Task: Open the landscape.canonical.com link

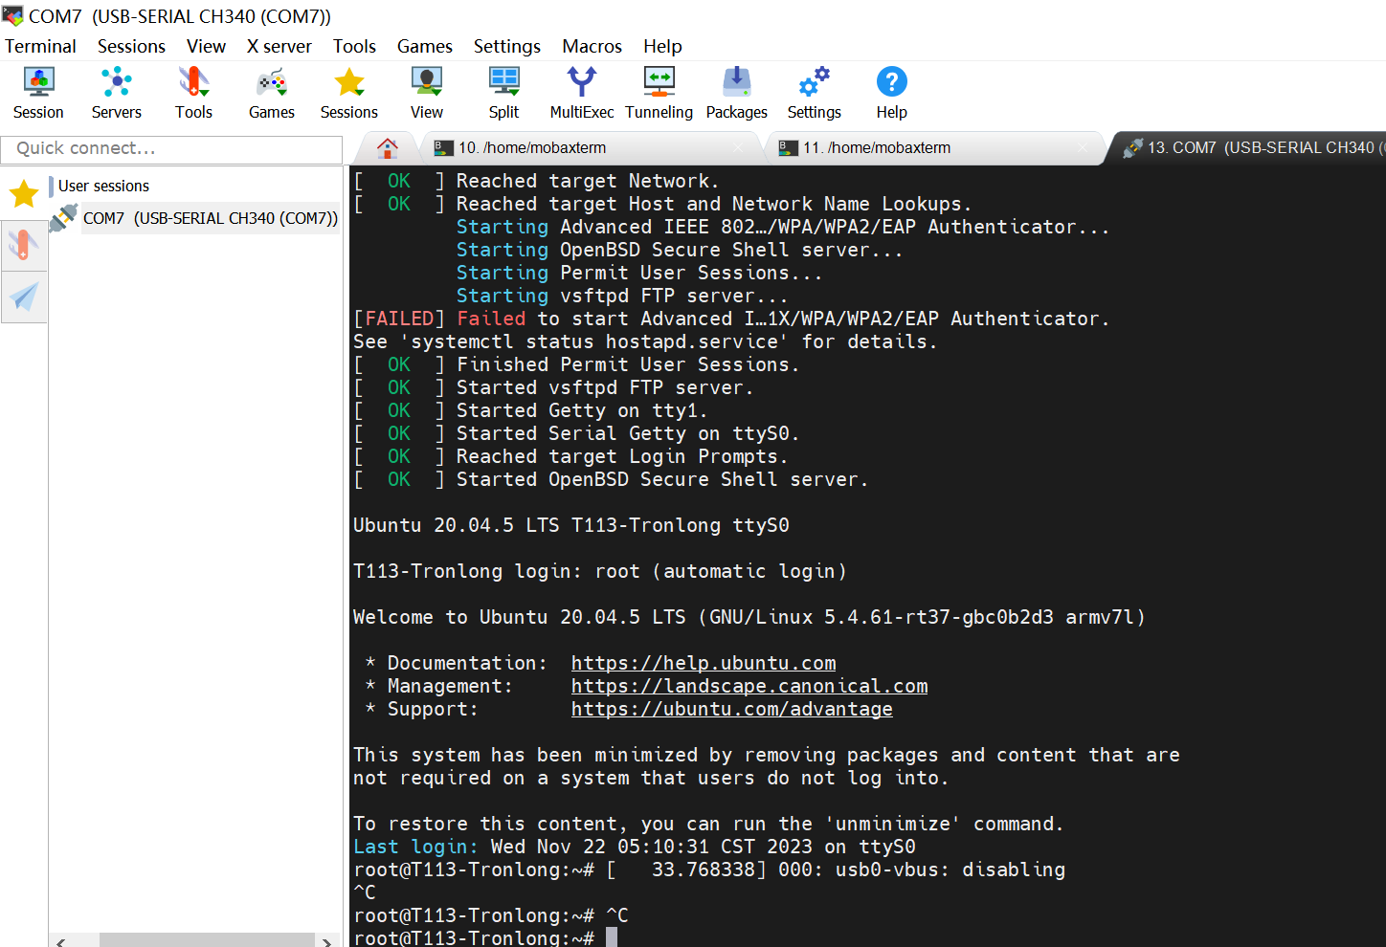Action: [x=749, y=686]
